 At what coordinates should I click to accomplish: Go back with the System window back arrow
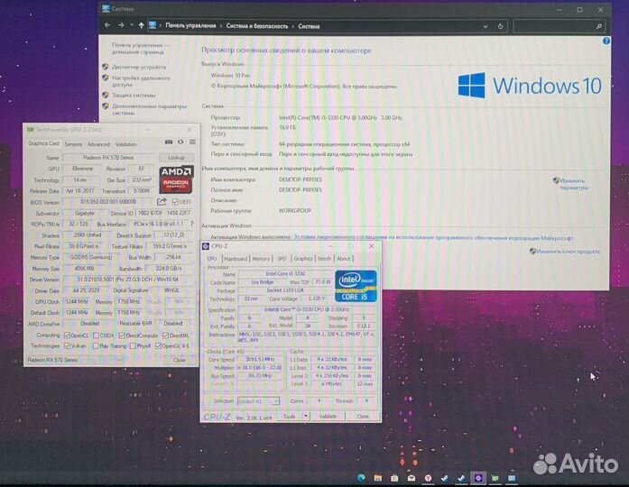pyautogui.click(x=107, y=25)
